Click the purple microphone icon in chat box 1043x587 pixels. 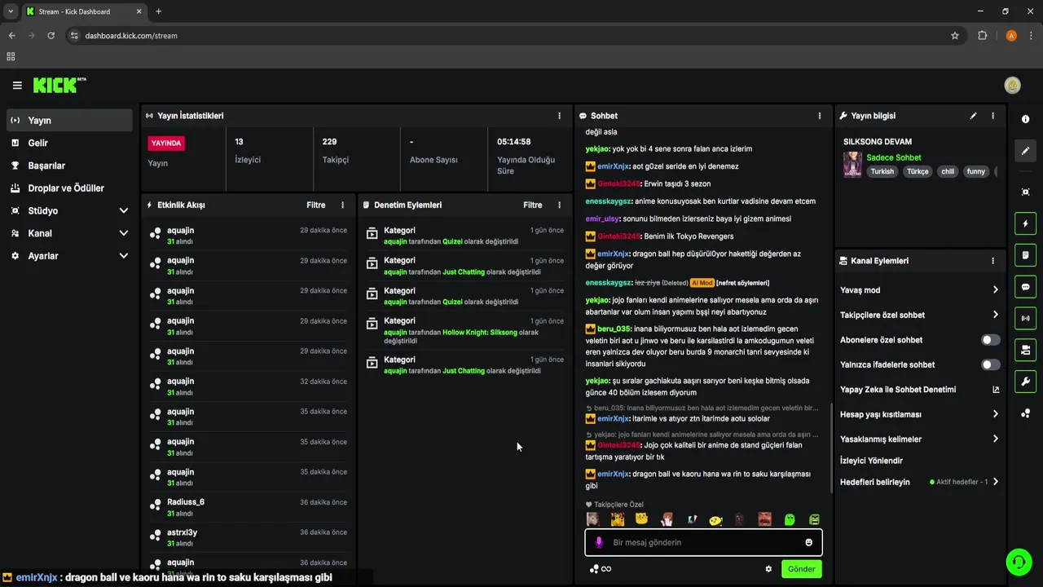click(x=599, y=543)
